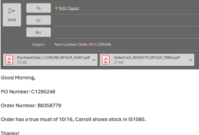Viewport: 199px width, 135px height.
Task: Expand the OrderConf_X0358779 attachment dropdown arrow
Action: click(191, 60)
